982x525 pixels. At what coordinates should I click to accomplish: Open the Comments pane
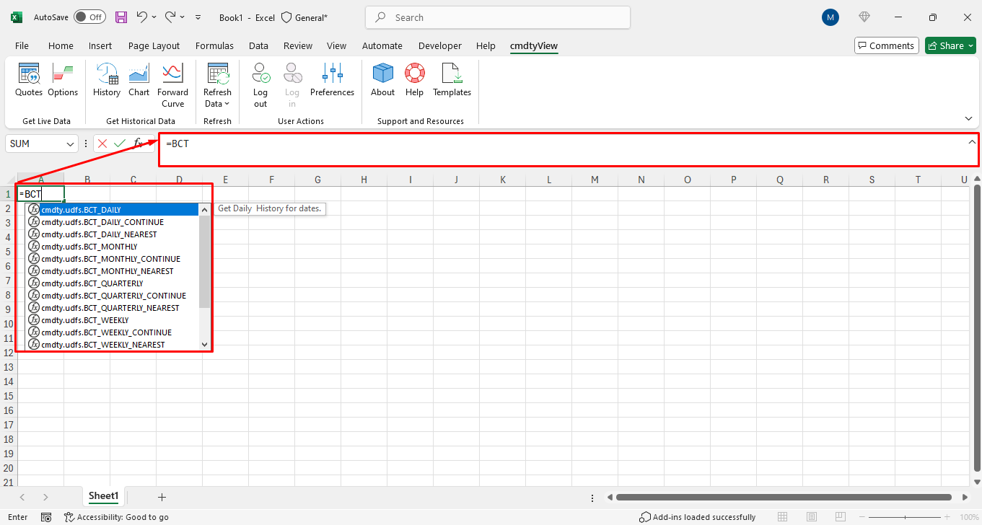point(886,45)
